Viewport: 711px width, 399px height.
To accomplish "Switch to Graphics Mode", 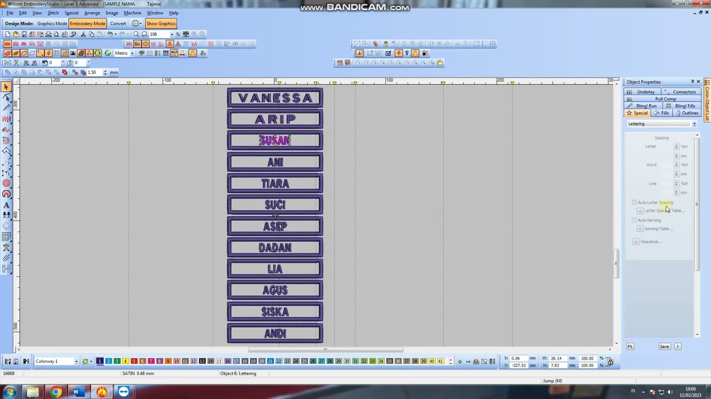I will point(52,23).
